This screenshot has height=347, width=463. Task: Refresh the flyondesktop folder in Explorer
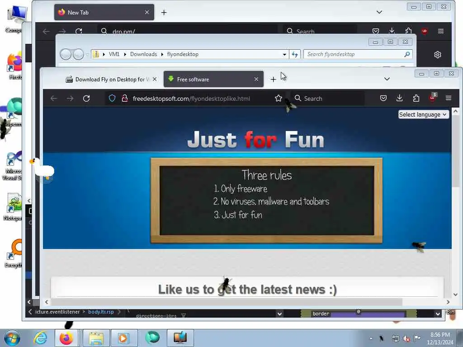click(x=295, y=54)
